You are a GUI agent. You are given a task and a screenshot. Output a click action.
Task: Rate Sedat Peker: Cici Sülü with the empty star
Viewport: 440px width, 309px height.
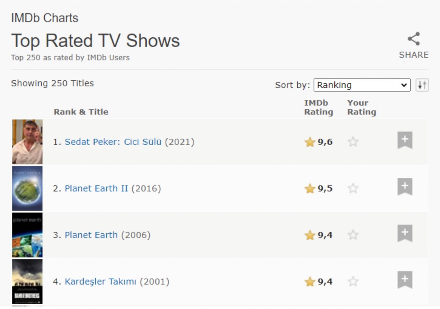(x=353, y=142)
